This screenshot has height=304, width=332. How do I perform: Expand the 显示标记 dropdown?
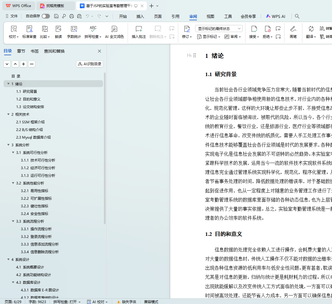point(208,37)
